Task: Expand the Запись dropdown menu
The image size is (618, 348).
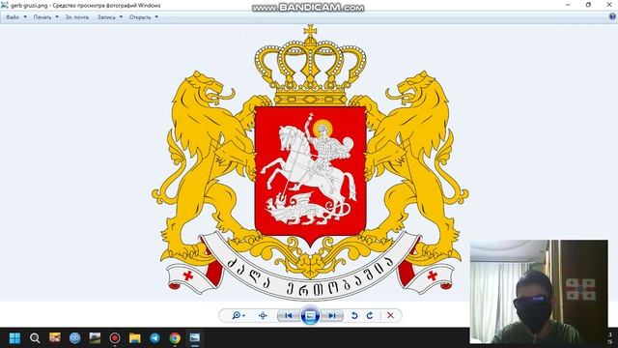Action: coord(110,17)
